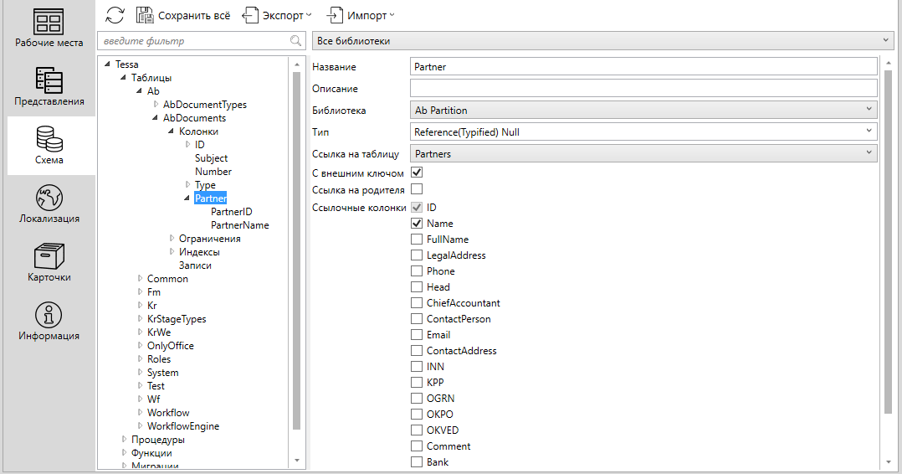Open the Импорт menu
Viewport: 902px width, 474px height.
tap(361, 15)
